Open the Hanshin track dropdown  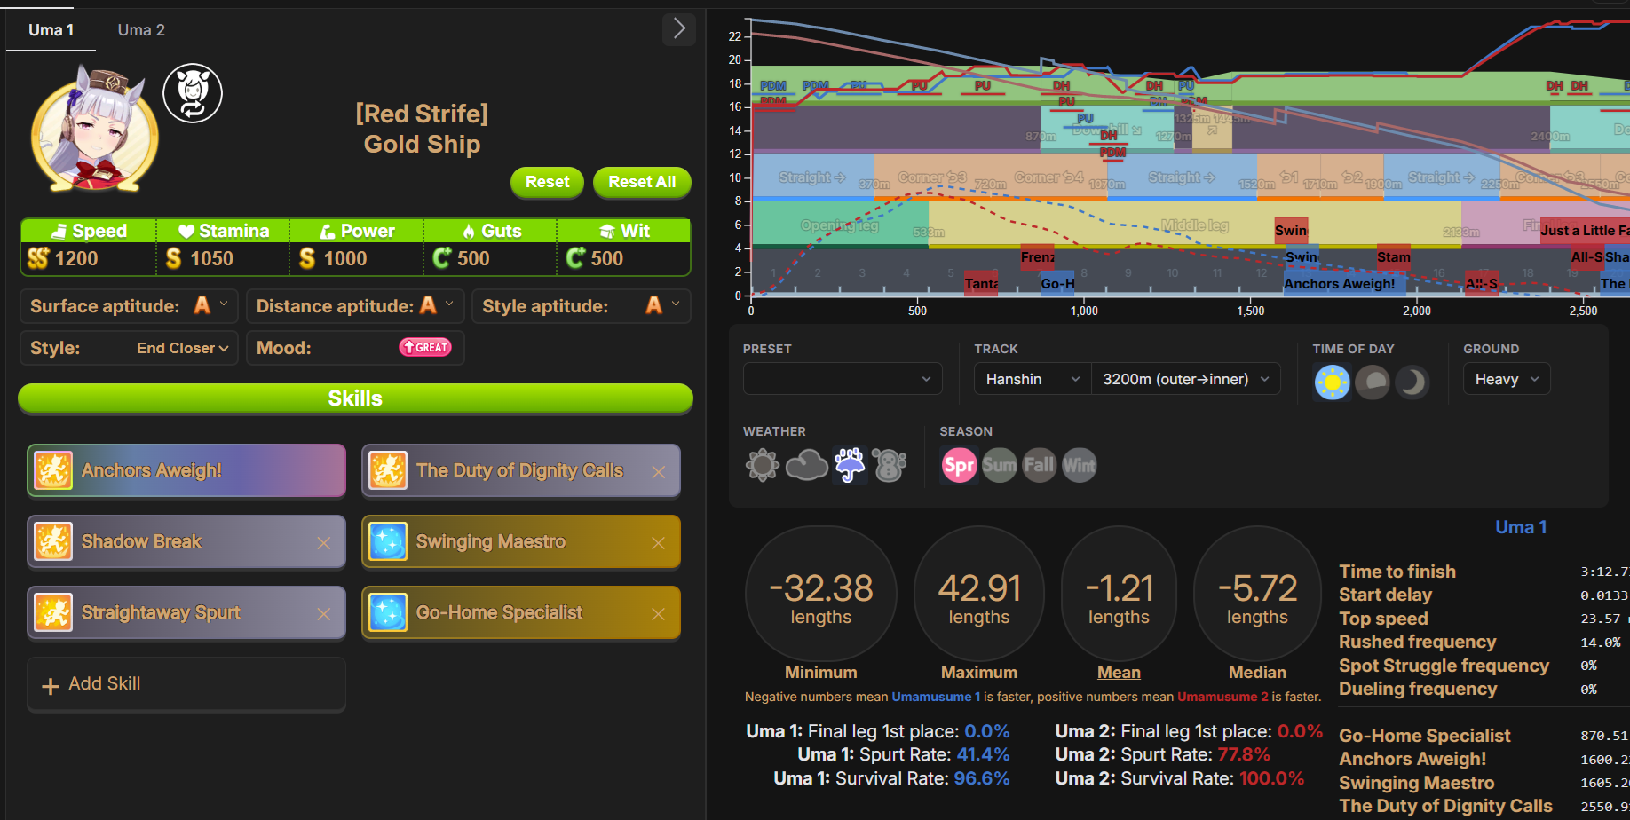click(x=1033, y=379)
